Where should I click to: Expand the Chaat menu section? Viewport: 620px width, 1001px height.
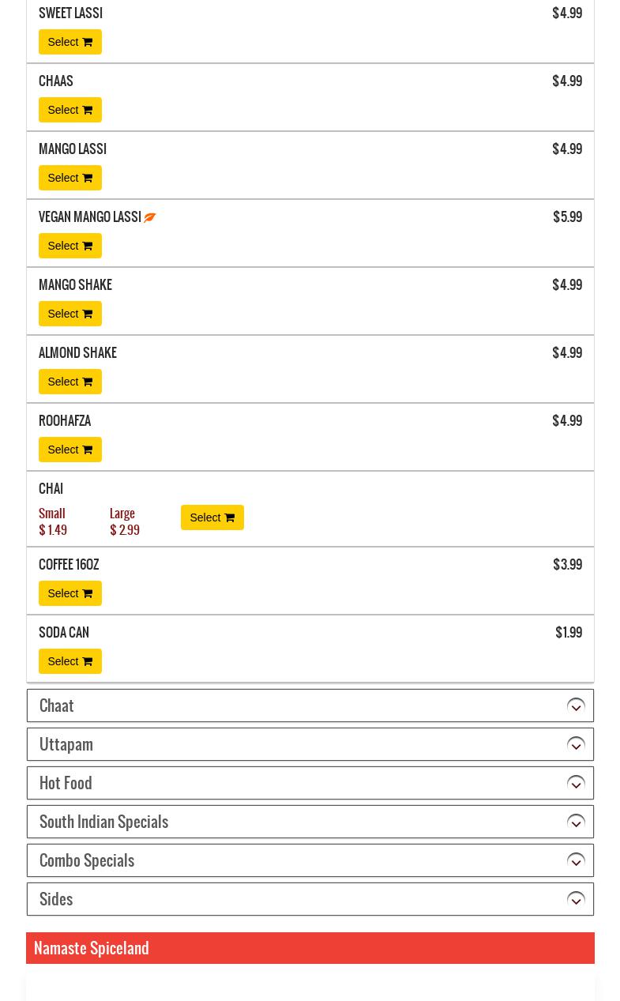click(x=576, y=706)
